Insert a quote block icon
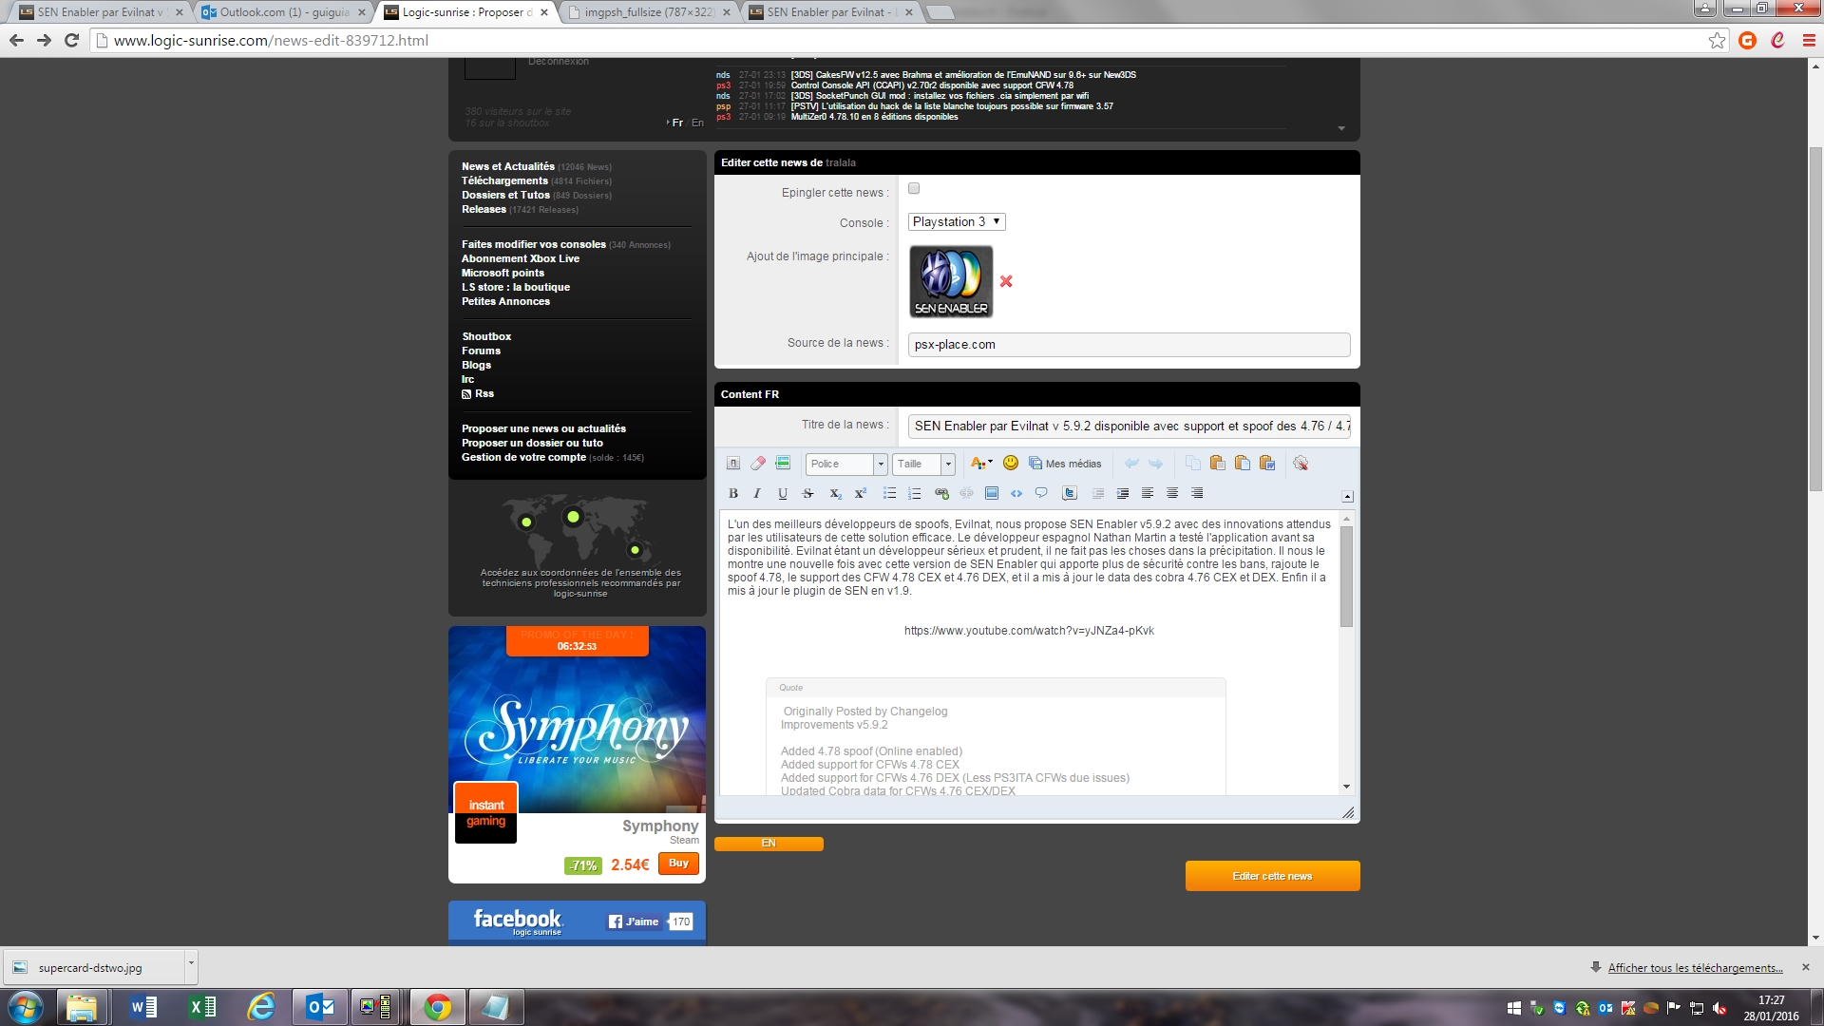Viewport: 1824px width, 1026px height. (1041, 493)
